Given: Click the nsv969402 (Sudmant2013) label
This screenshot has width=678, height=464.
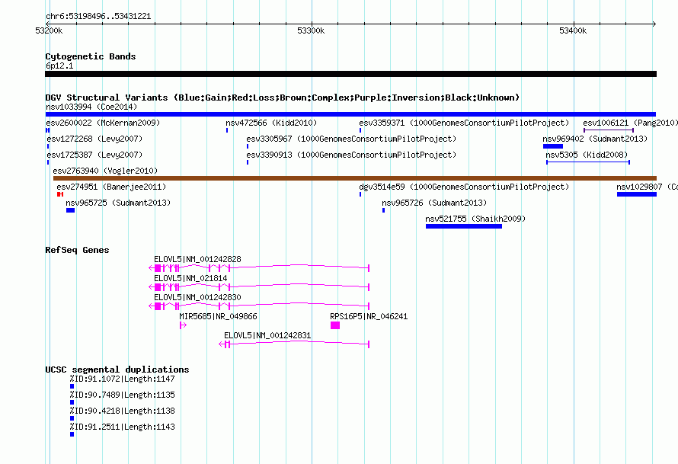Looking at the screenshot, I should [x=596, y=139].
